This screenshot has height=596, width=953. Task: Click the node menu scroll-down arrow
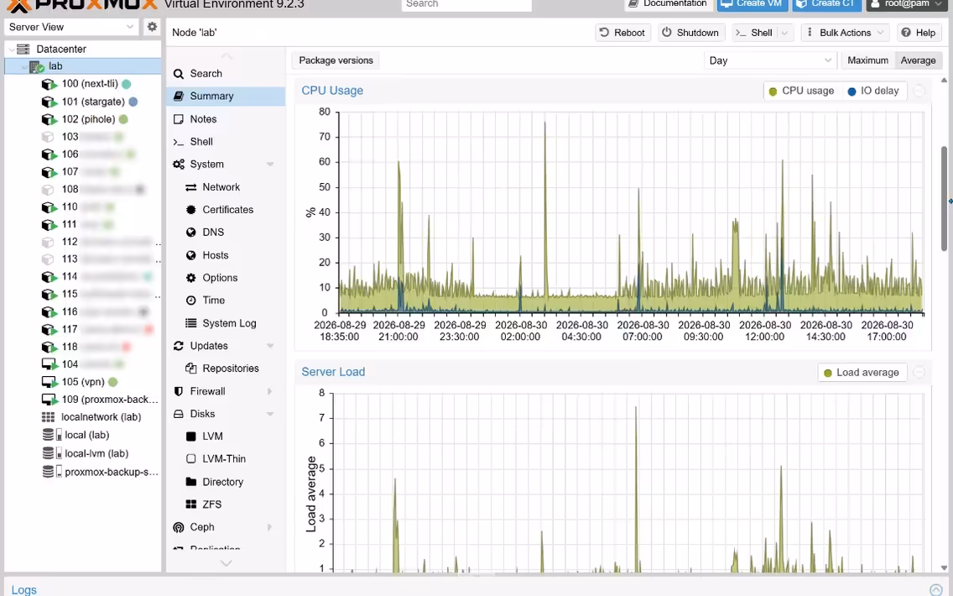(227, 563)
